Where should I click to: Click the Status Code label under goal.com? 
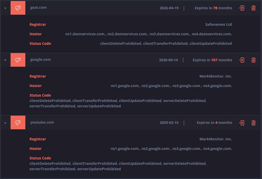pyautogui.click(x=40, y=44)
